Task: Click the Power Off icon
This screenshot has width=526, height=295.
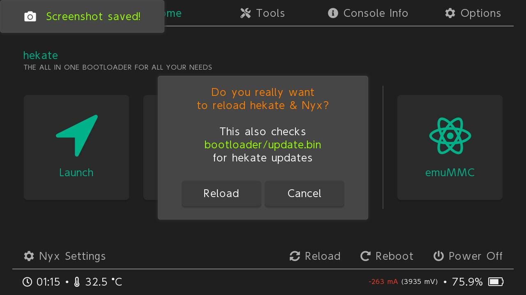Action: click(438, 256)
